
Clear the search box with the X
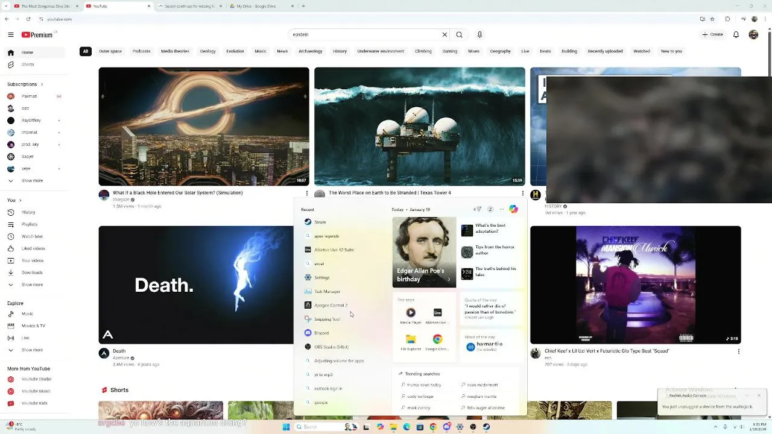click(445, 35)
